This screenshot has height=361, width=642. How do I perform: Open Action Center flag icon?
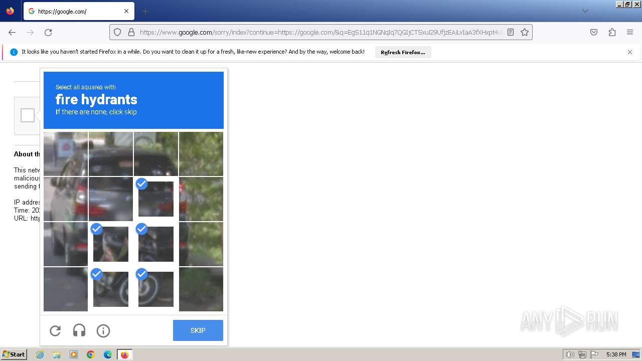click(x=594, y=354)
